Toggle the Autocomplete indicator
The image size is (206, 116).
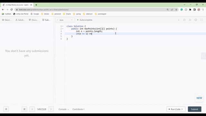click(85, 20)
